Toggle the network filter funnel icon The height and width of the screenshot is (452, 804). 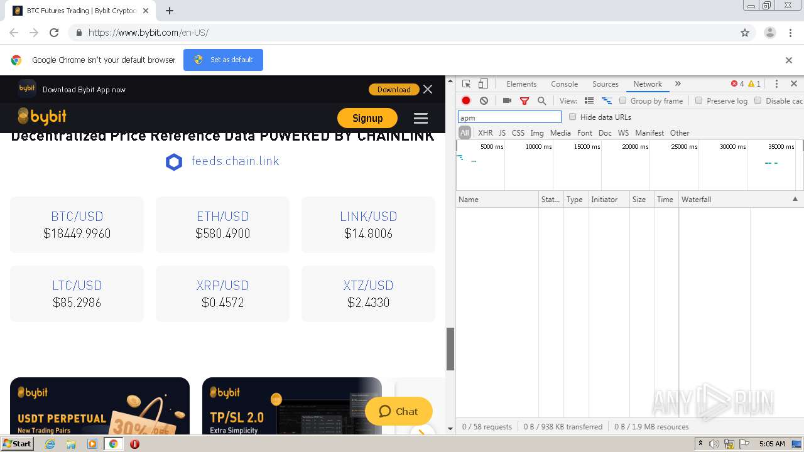tap(524, 100)
